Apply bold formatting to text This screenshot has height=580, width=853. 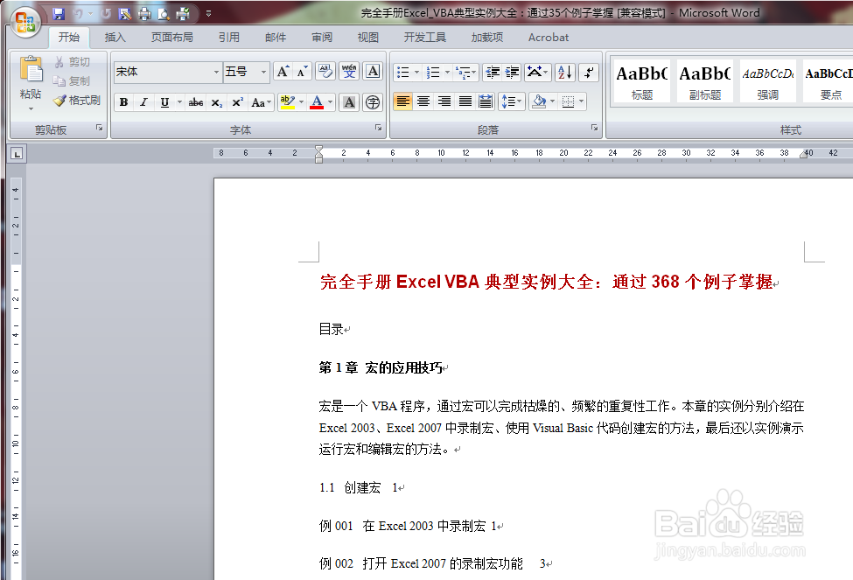tap(124, 101)
